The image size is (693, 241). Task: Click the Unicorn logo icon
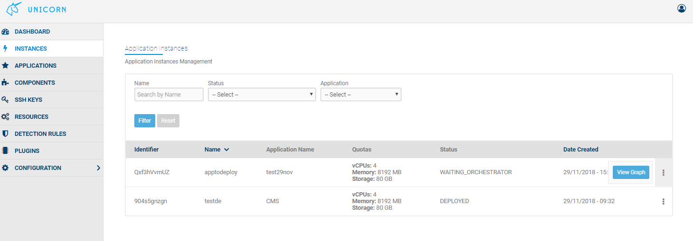pyautogui.click(x=14, y=9)
